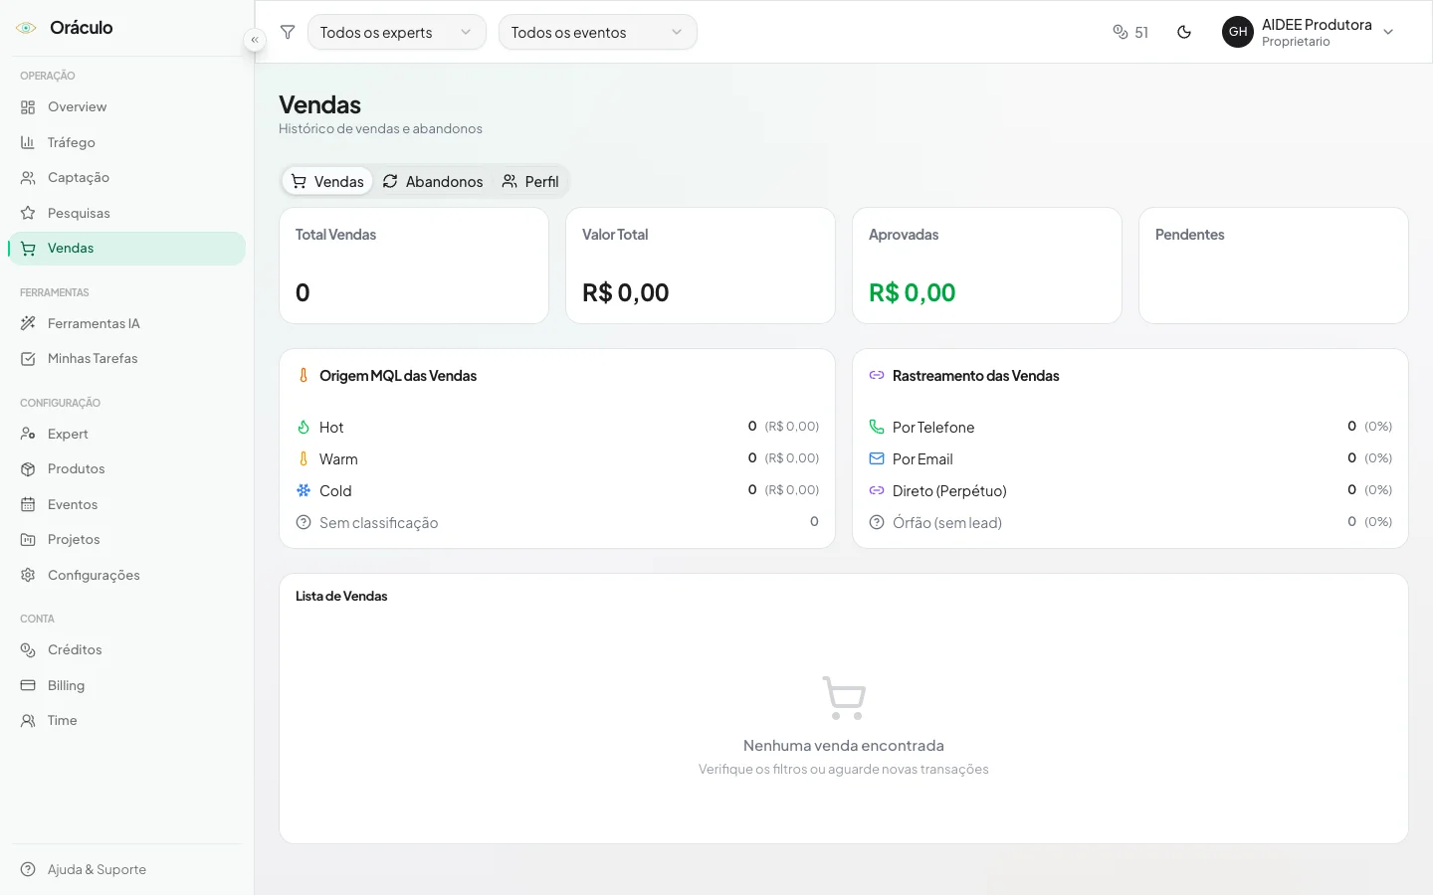Viewport: 1433px width, 895px height.
Task: Click the Pendentes card heading
Action: point(1189,235)
